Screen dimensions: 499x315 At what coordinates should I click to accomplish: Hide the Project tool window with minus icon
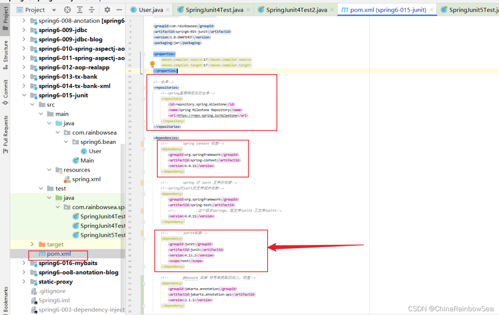[119, 9]
